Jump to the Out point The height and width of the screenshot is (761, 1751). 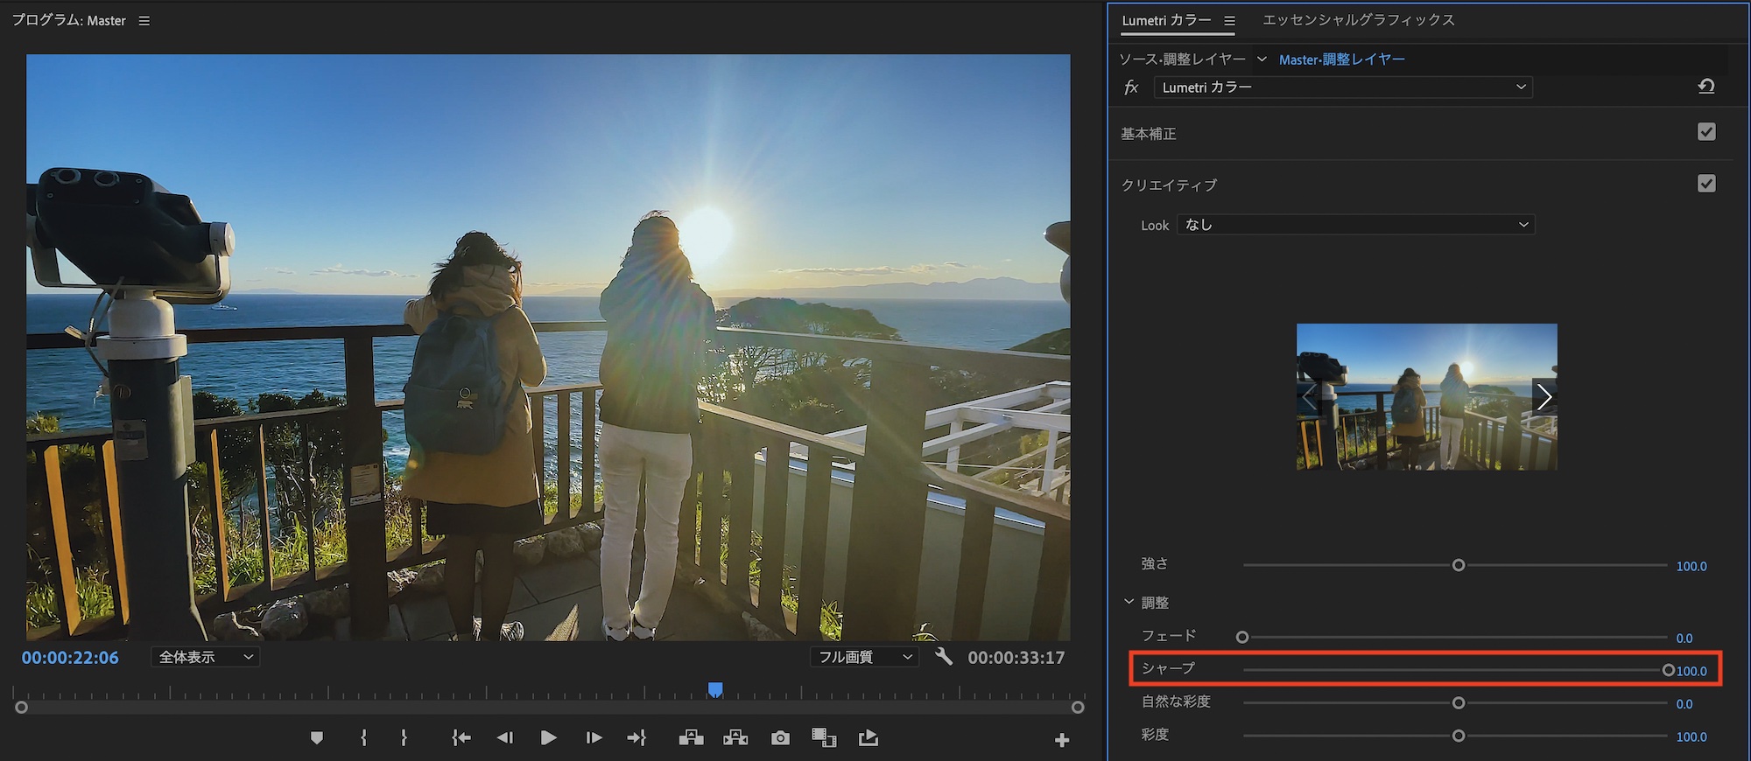(636, 738)
